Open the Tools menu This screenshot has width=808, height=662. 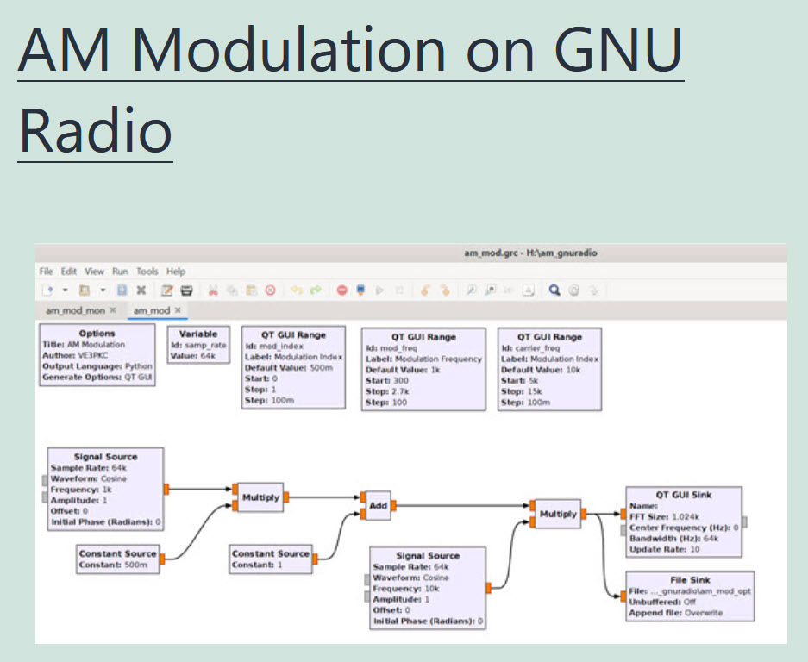click(x=147, y=272)
